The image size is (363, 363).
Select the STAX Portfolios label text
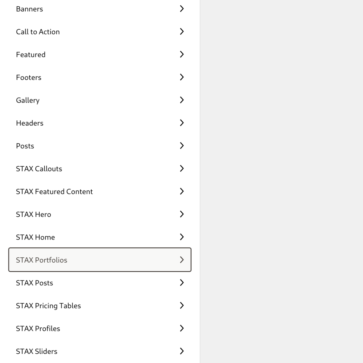(x=41, y=260)
